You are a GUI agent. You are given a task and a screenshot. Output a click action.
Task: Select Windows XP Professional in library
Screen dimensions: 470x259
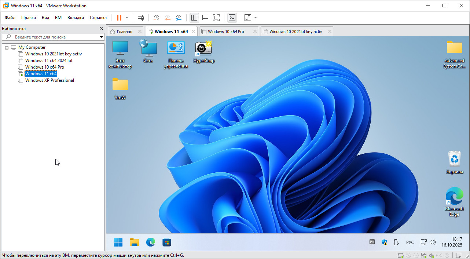coord(49,80)
